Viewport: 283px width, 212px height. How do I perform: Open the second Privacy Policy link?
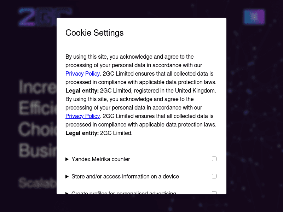pos(82,116)
